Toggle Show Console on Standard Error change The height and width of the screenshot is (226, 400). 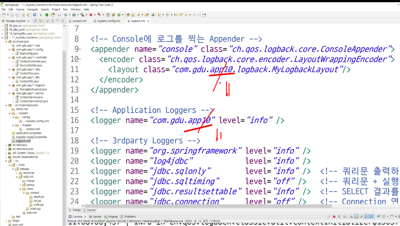click(x=371, y=217)
